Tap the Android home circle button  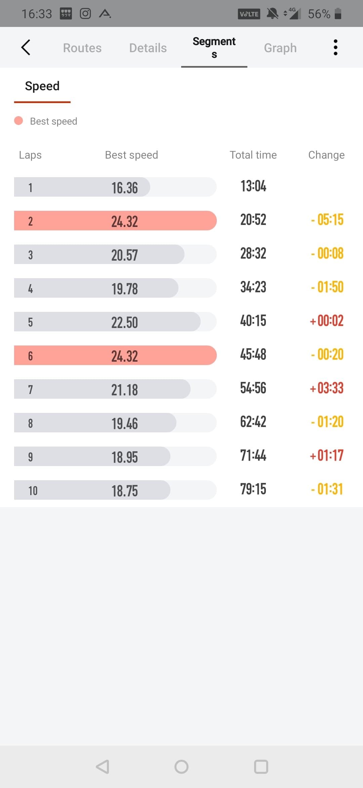coord(182,767)
